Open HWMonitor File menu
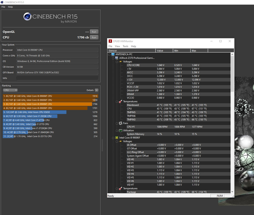The height and width of the screenshot is (215, 254). 110,46
